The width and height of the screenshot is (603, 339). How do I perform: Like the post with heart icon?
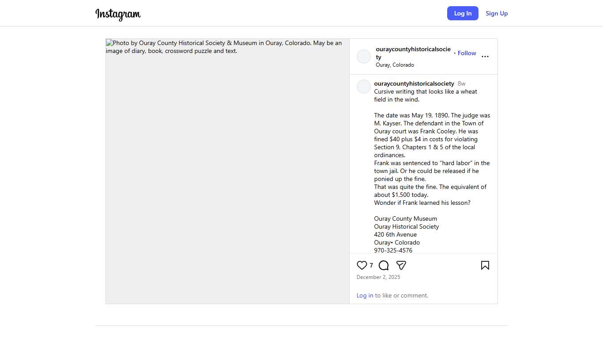click(362, 265)
